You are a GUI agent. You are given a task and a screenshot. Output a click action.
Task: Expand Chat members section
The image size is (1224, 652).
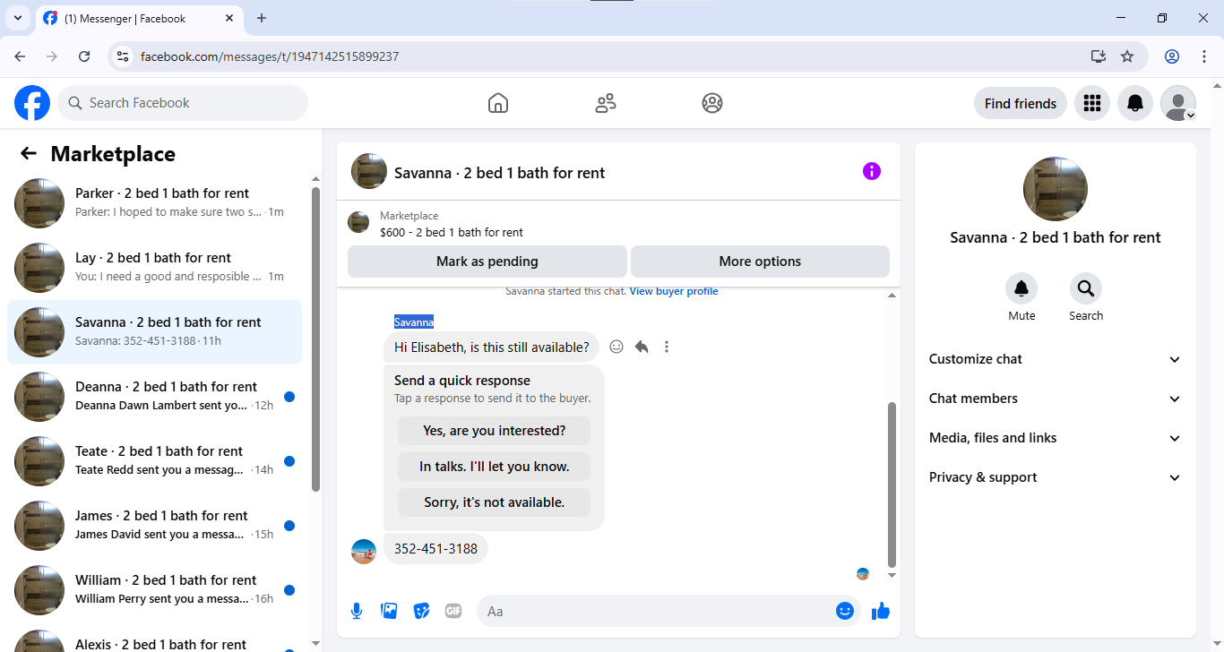pos(1056,399)
